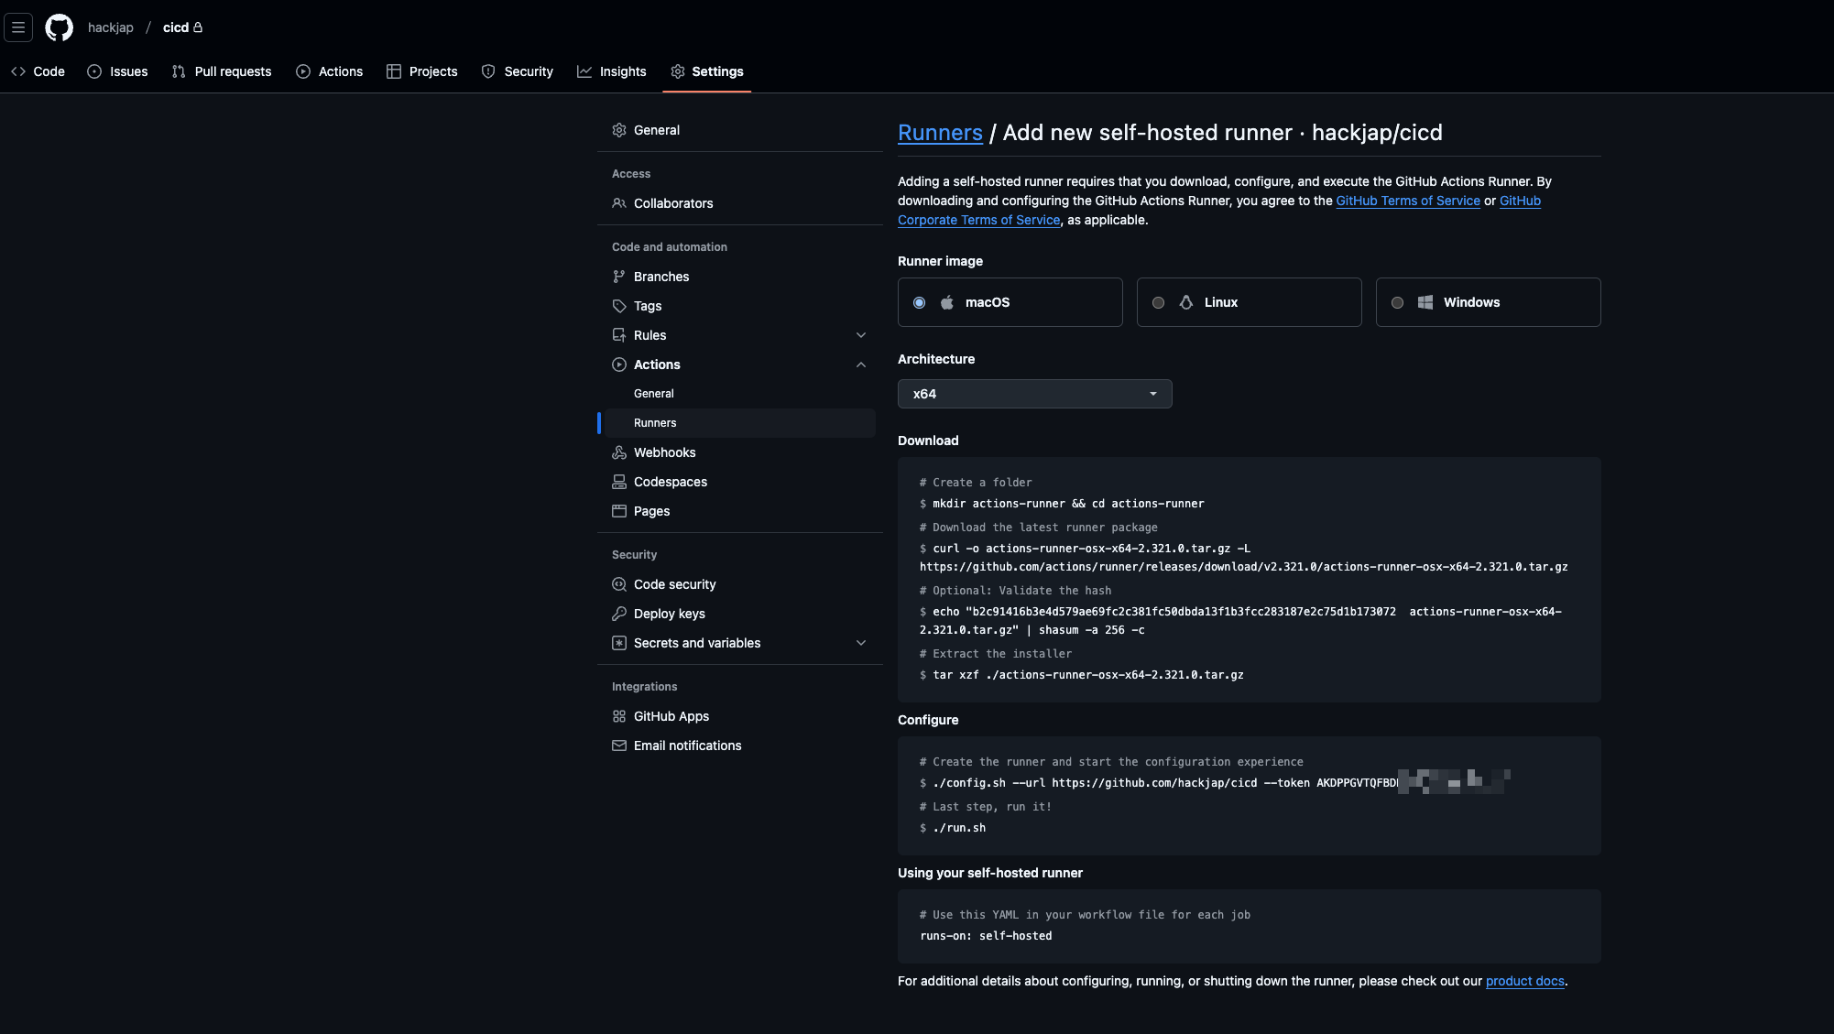Open the hamburger navigation menu icon
The image size is (1834, 1034).
[x=18, y=27]
